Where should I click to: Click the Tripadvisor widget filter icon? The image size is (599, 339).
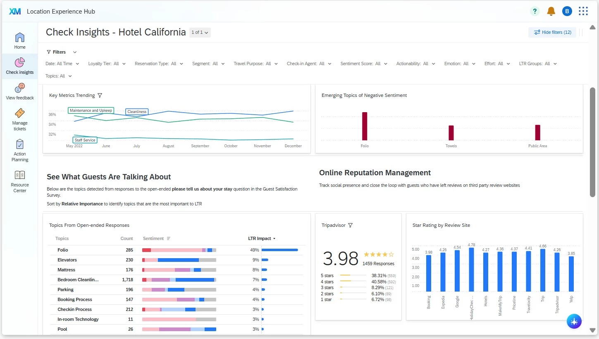350,225
